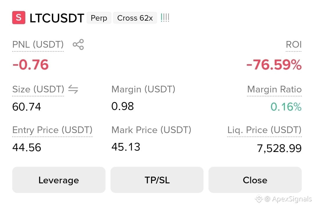Tap the PNL share icon

point(78,44)
